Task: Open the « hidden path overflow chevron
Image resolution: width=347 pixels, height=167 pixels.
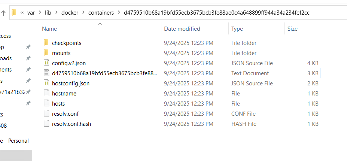Action: 22,13
